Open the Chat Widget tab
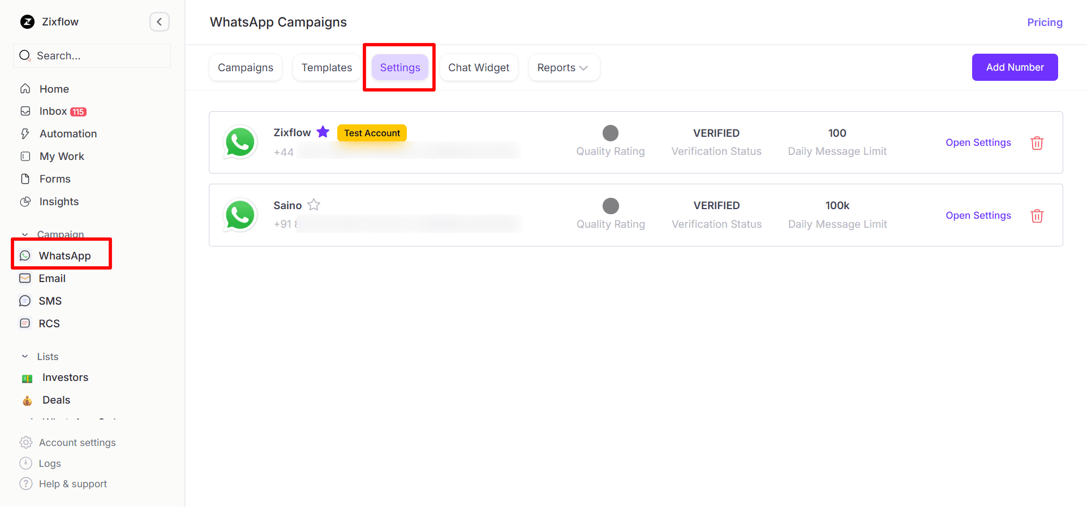This screenshot has height=507, width=1087. [x=479, y=68]
